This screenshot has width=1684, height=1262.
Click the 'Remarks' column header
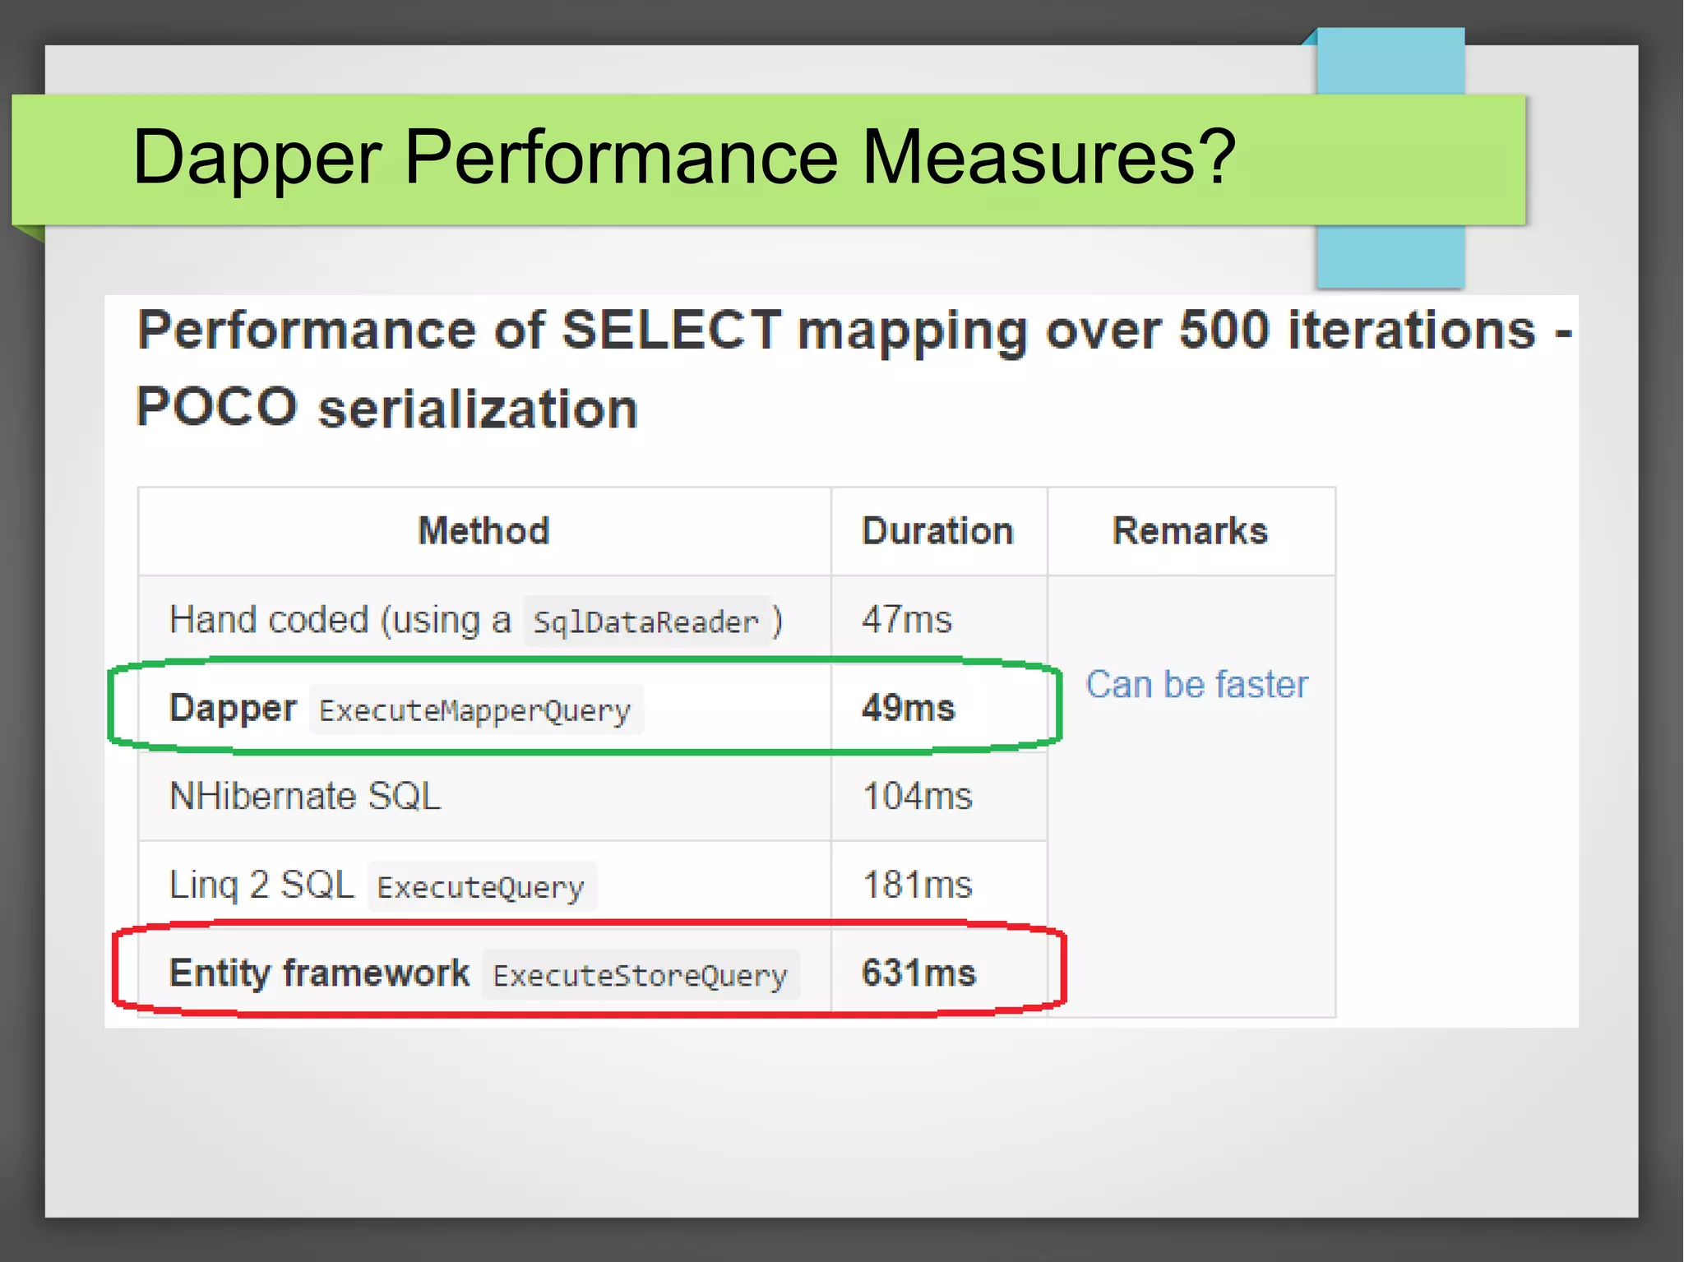[x=1190, y=531]
